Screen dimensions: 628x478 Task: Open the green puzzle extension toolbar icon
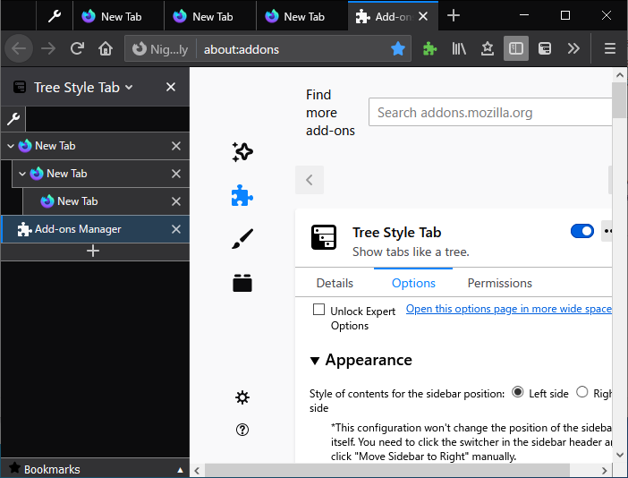coord(429,49)
